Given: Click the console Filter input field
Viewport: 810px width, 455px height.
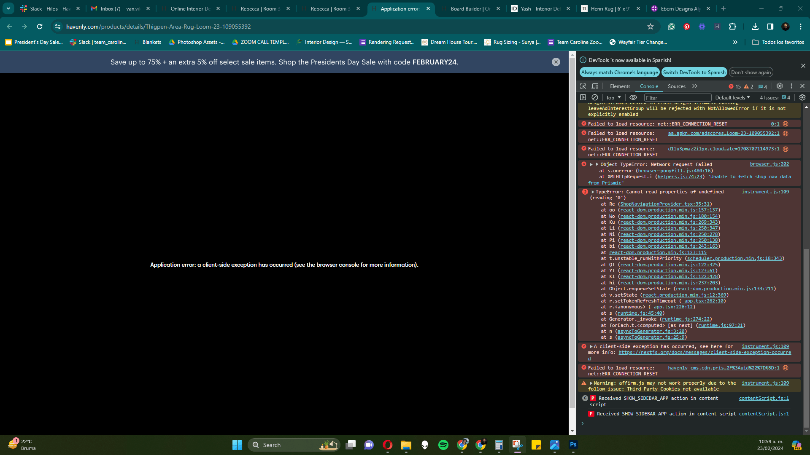Looking at the screenshot, I should click(x=677, y=98).
